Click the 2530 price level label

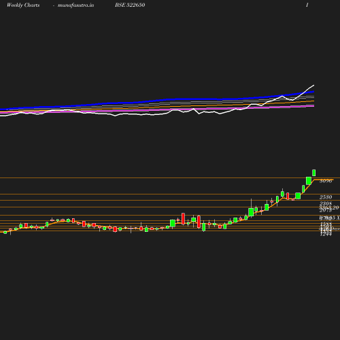pos(326,197)
